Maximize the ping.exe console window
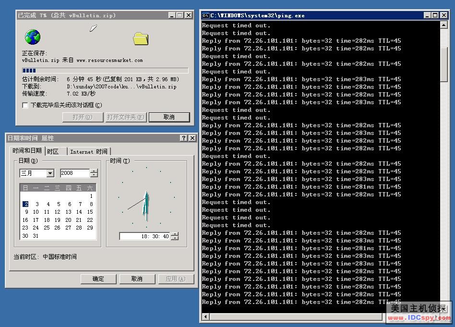This screenshot has width=455, height=327. [435, 15]
